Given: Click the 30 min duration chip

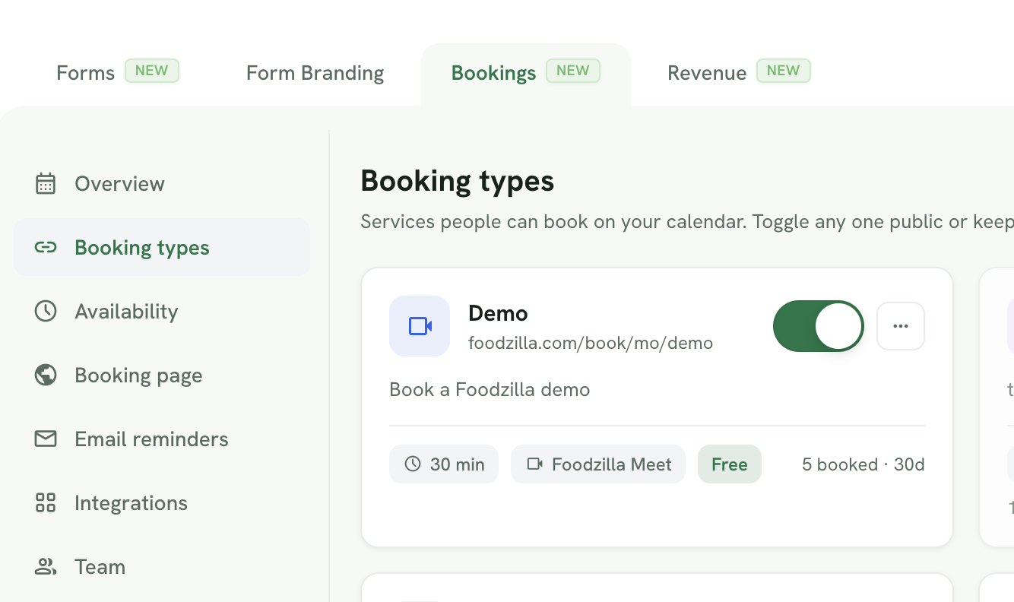Looking at the screenshot, I should point(444,464).
